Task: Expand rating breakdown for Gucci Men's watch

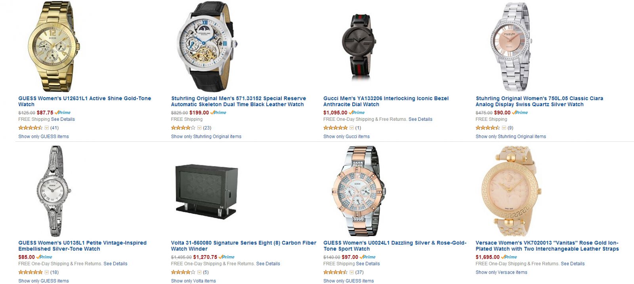Action: coord(351,128)
